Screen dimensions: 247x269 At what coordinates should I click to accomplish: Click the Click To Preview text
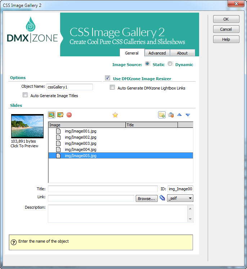click(24, 146)
